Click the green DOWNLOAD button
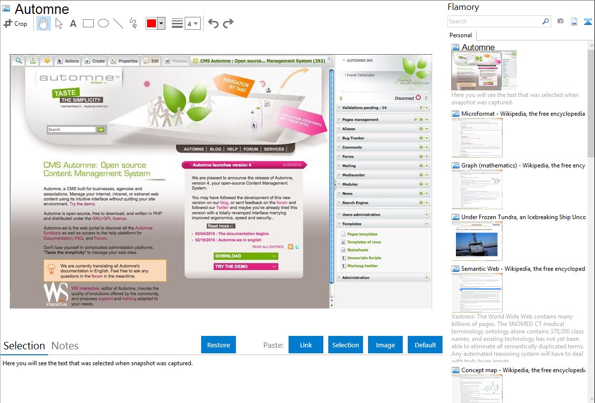This screenshot has width=595, height=403. 246,256
